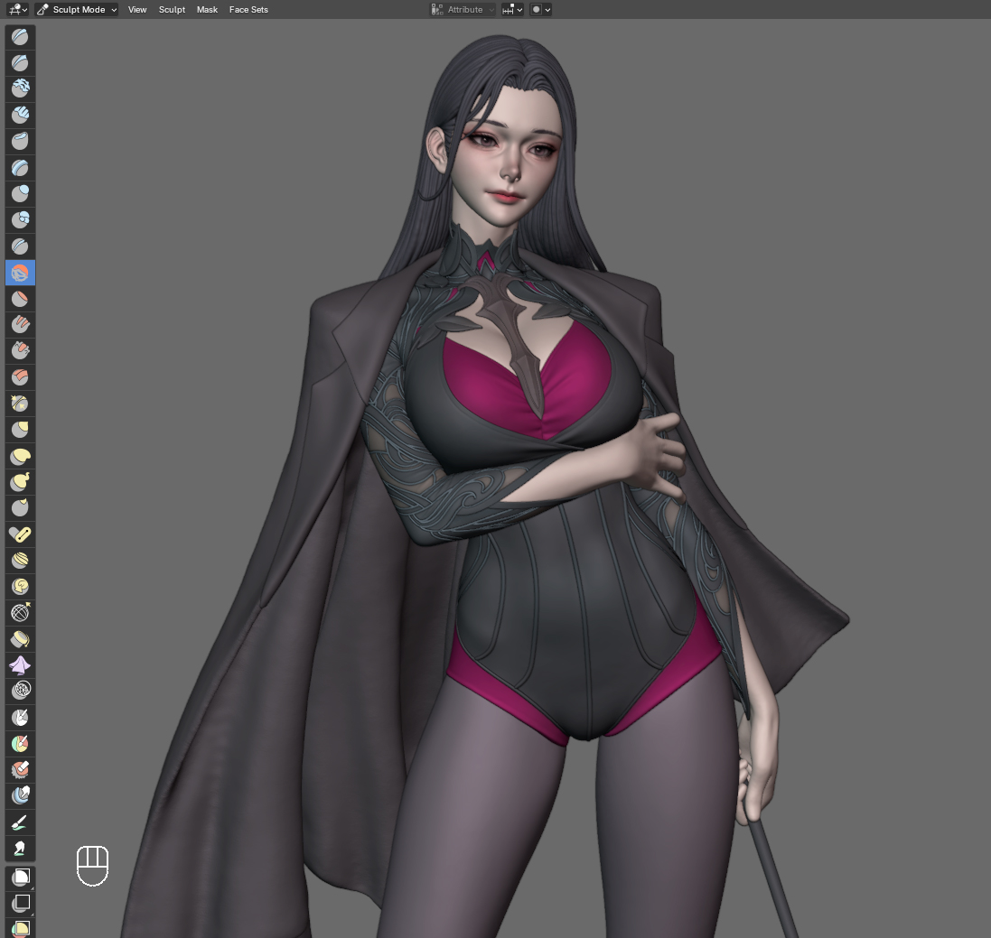Open the grayed Attribute dropdown
This screenshot has height=938, width=991.
click(463, 9)
